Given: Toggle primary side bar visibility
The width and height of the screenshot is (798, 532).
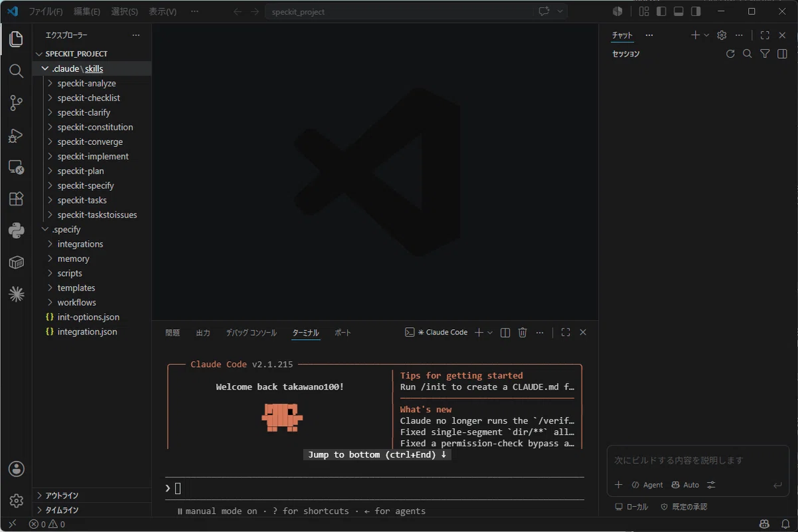Looking at the screenshot, I should (x=661, y=11).
